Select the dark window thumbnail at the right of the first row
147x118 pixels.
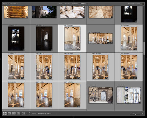coord(129,14)
